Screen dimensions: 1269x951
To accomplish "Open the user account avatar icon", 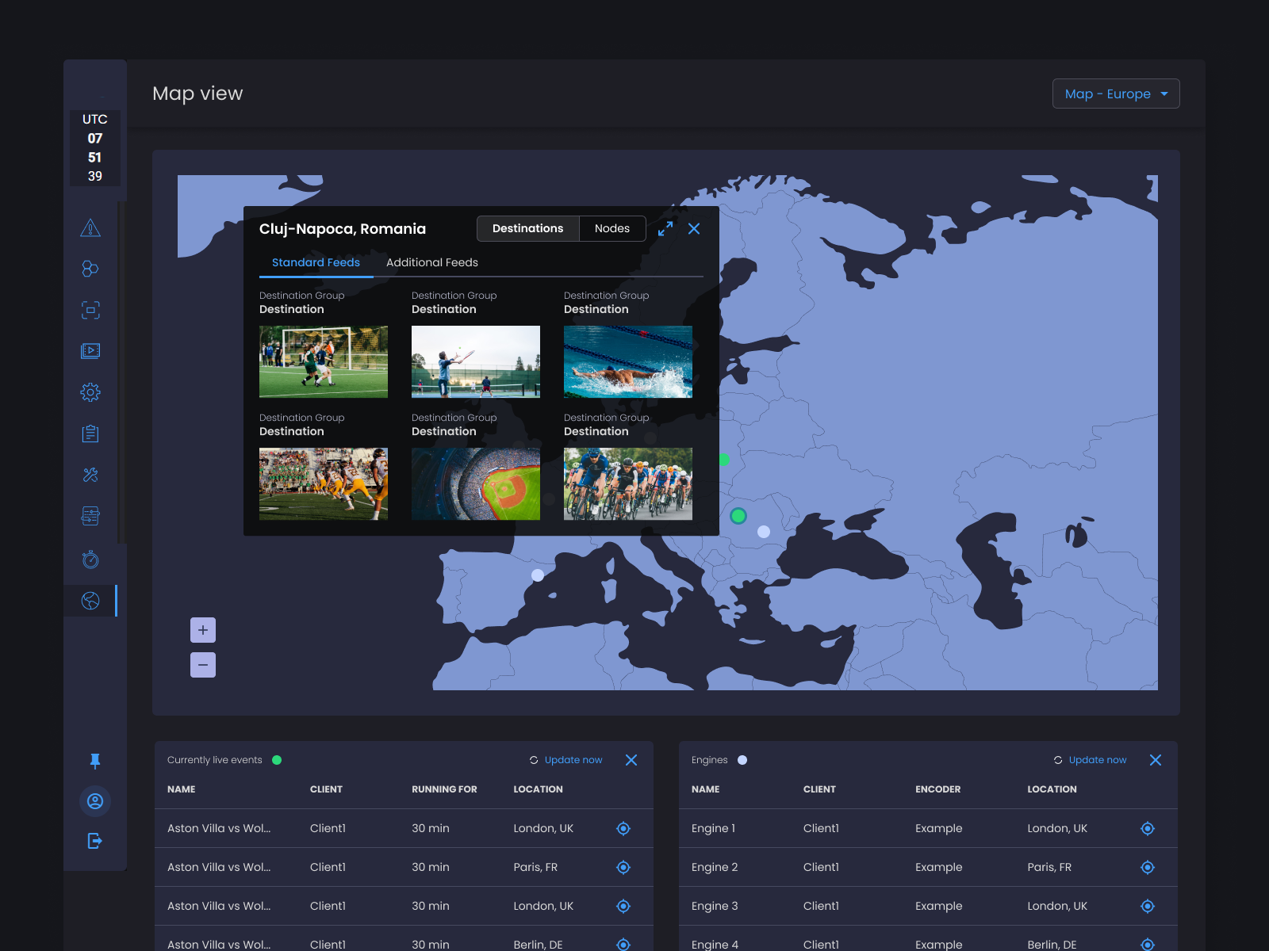I will tap(95, 801).
